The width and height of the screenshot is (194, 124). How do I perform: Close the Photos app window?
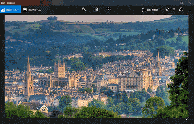click(190, 3)
